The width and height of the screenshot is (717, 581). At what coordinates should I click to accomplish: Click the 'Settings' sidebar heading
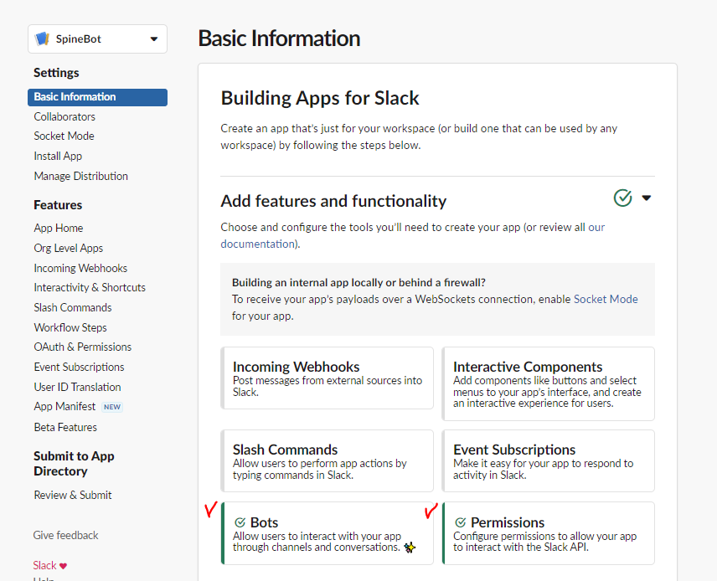[x=56, y=73]
